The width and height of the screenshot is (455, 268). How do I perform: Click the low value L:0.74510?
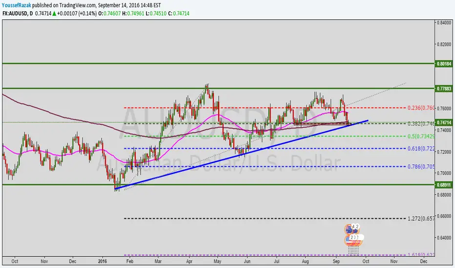[156, 13]
